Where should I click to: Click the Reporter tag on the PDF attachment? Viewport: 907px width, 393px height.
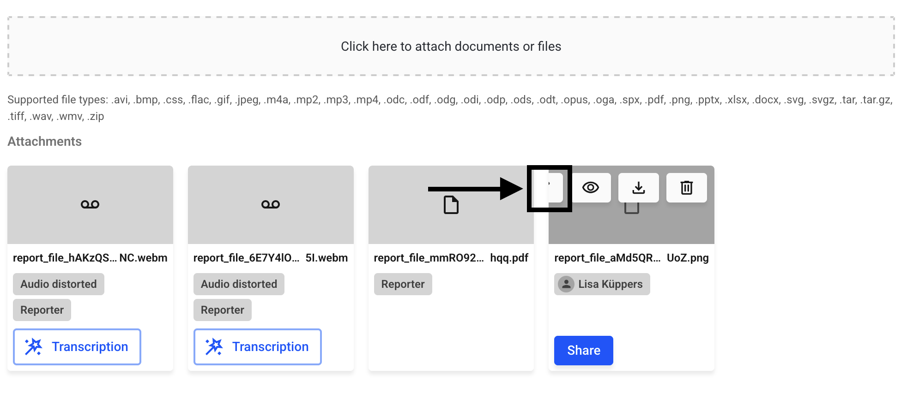coord(403,284)
